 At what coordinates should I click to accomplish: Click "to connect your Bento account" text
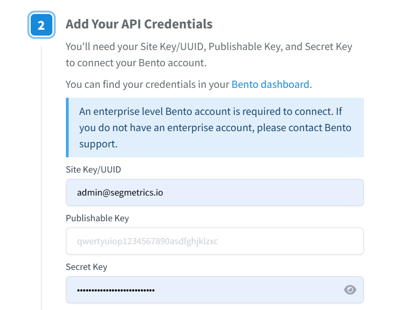tap(136, 63)
